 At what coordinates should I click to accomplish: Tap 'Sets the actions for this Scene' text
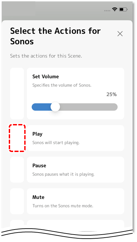tap(46, 56)
